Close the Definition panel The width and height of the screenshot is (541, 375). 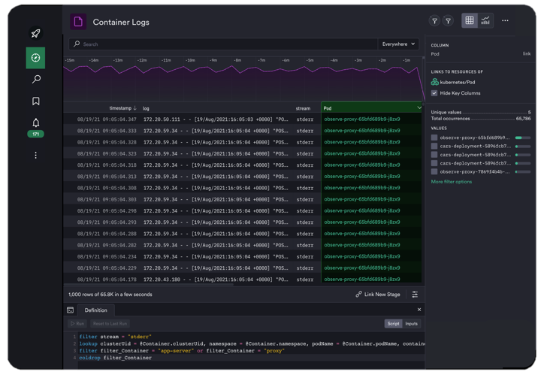pos(419,310)
